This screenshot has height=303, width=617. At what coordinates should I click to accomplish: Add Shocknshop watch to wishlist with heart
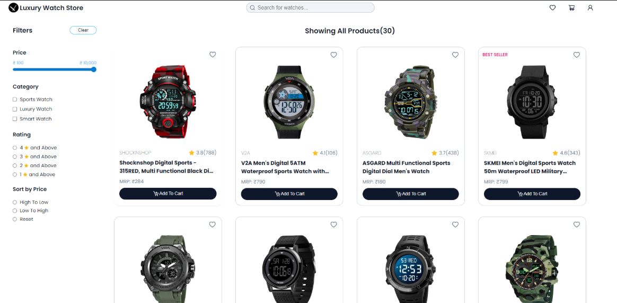(x=213, y=55)
